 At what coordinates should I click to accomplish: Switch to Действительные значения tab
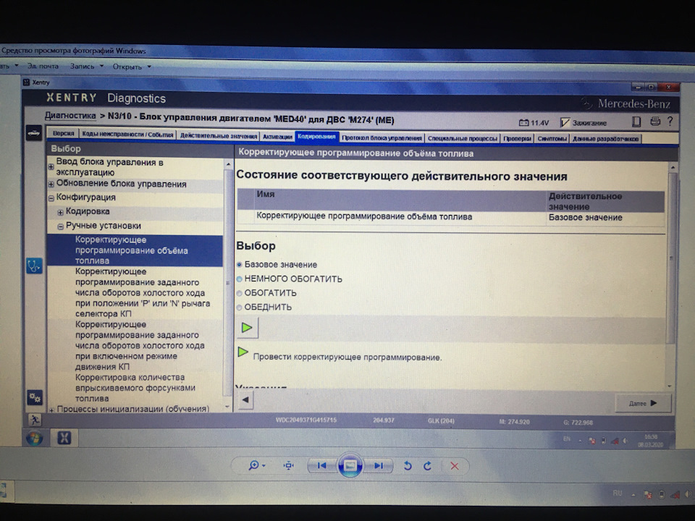coord(219,135)
